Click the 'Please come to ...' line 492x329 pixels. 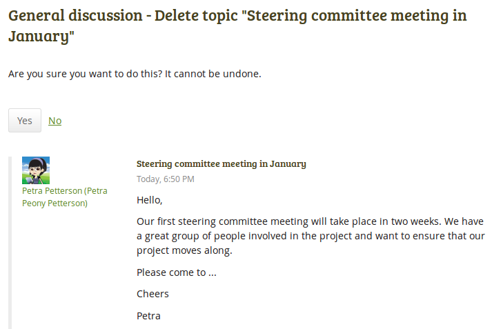(177, 272)
